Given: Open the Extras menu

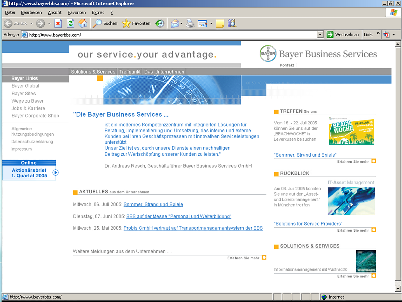Looking at the screenshot, I should (x=98, y=13).
